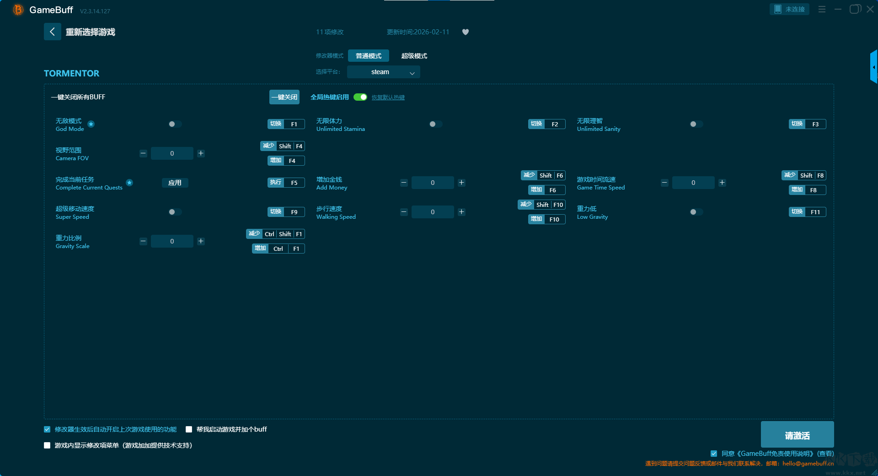Click the plus icon for Camera FOV
Screen dimensions: 878x476
click(201, 153)
